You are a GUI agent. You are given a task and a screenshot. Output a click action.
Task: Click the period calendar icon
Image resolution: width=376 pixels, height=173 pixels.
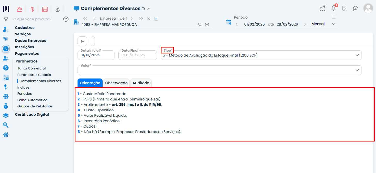229,22
